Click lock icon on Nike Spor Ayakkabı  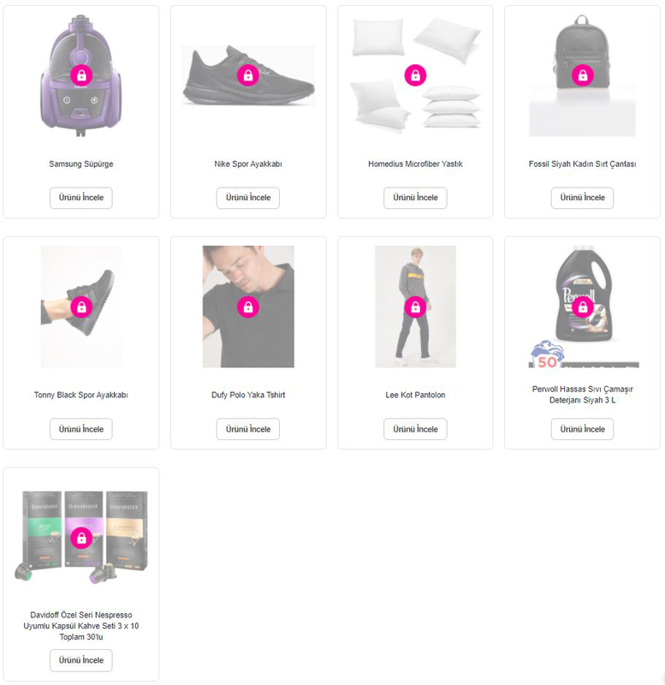[248, 75]
